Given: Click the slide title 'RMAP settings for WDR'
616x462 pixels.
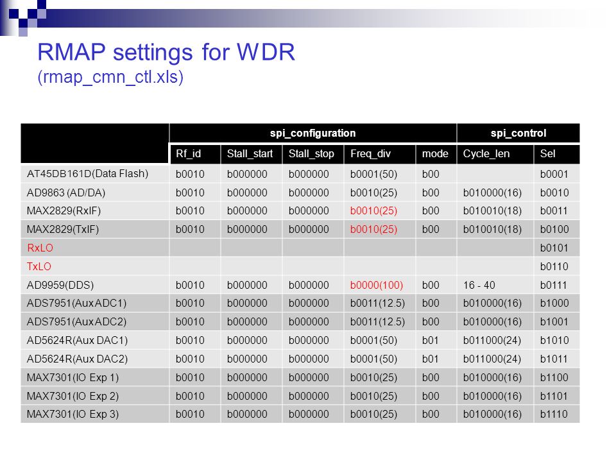Looking at the screenshot, I should click(166, 53).
